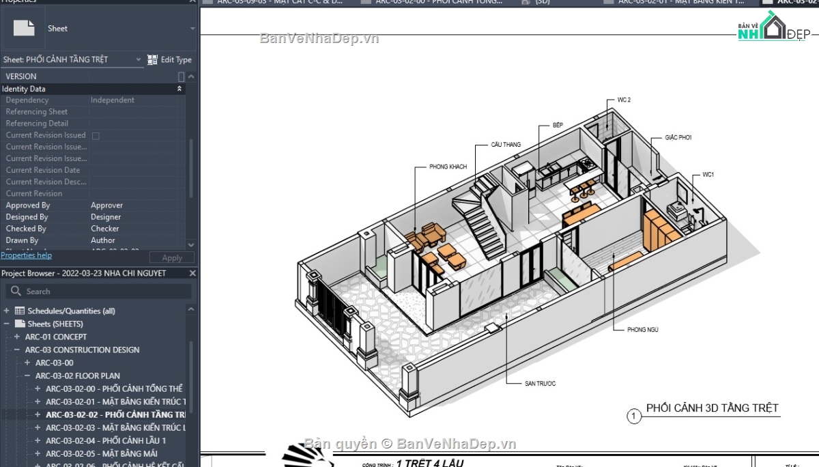This screenshot has width=819, height=467.
Task: Select the ARC-01 CONCEPT tree item
Action: [56, 337]
